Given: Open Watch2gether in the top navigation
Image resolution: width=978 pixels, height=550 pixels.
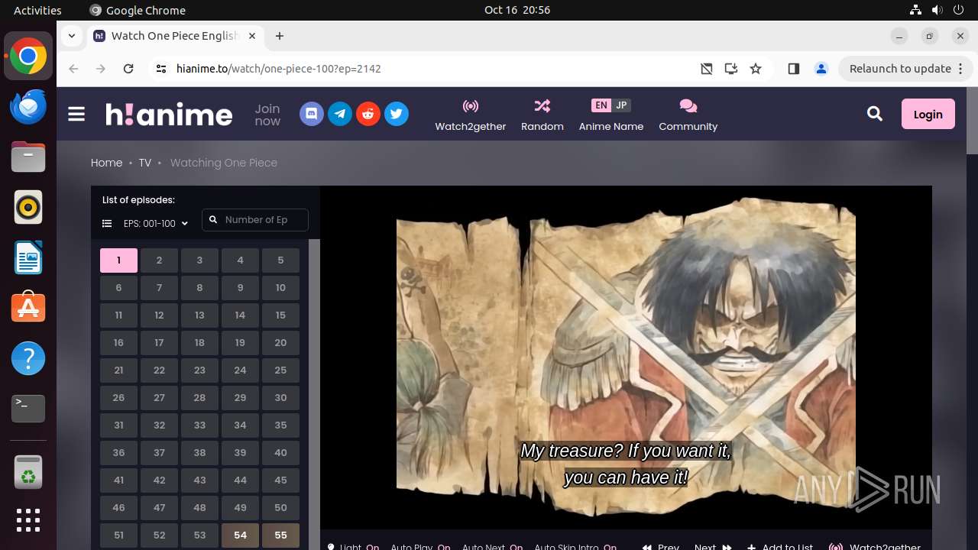Looking at the screenshot, I should [x=471, y=115].
